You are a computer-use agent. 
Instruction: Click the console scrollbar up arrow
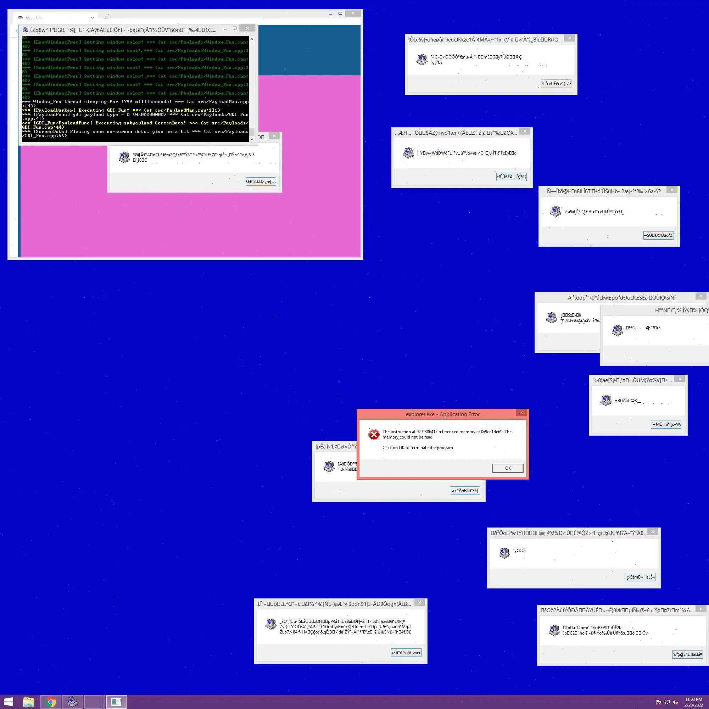tap(252, 39)
